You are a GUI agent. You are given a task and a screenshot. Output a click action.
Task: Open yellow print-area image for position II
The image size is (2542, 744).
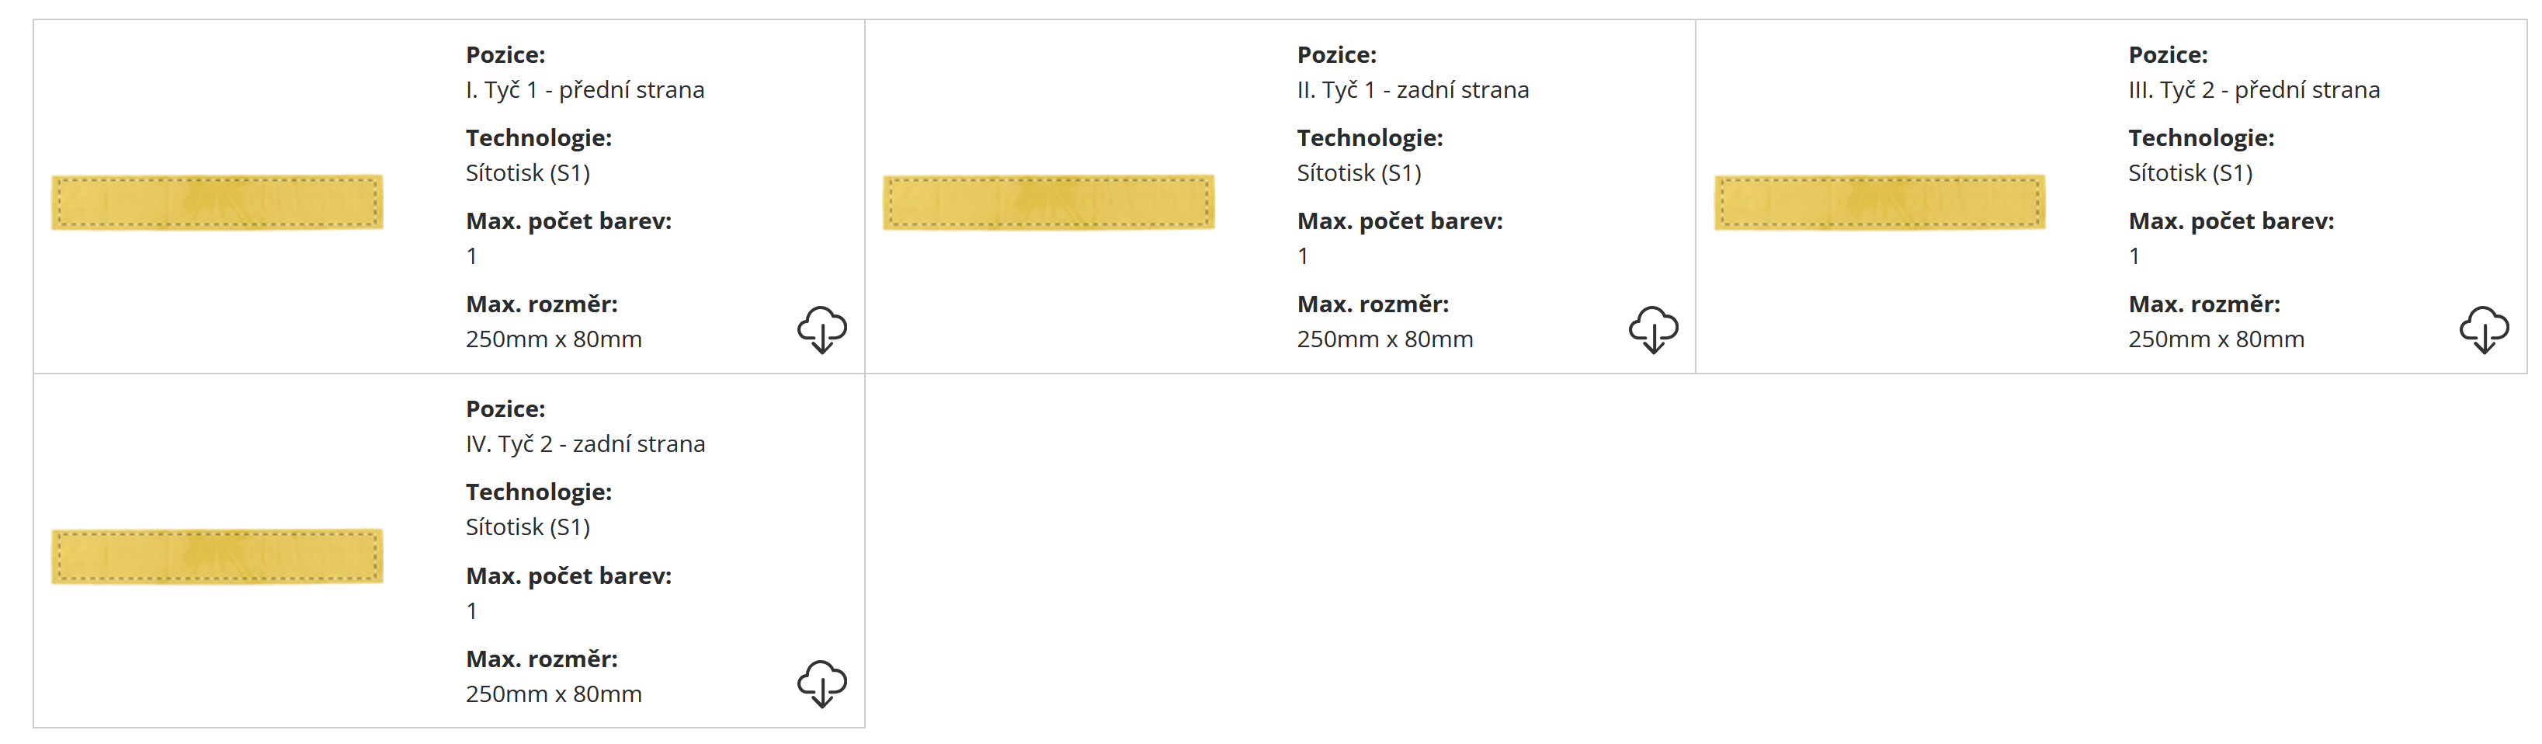(1048, 202)
